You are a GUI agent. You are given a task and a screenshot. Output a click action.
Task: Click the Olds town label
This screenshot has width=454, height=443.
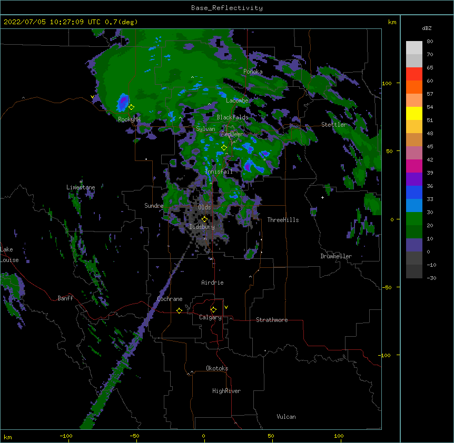(x=204, y=207)
